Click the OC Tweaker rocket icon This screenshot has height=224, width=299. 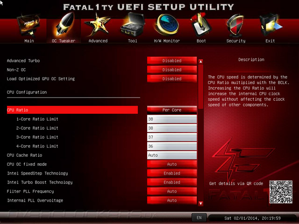point(64,25)
